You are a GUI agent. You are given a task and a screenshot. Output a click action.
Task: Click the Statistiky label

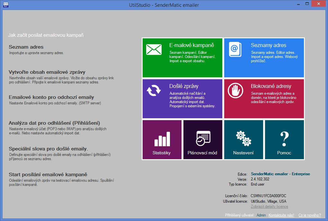162,153
